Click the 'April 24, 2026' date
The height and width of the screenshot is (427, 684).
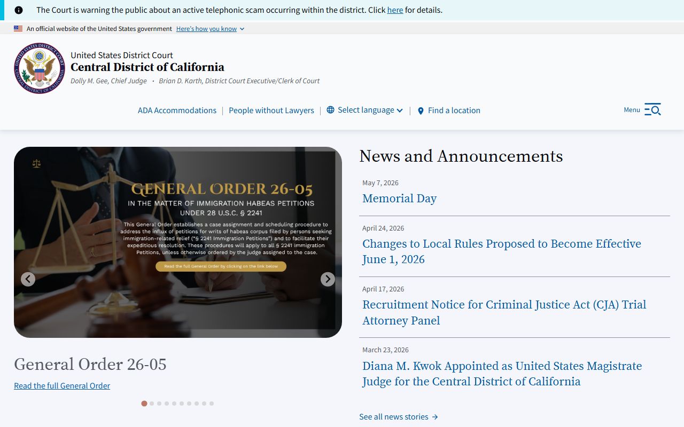[383, 228]
